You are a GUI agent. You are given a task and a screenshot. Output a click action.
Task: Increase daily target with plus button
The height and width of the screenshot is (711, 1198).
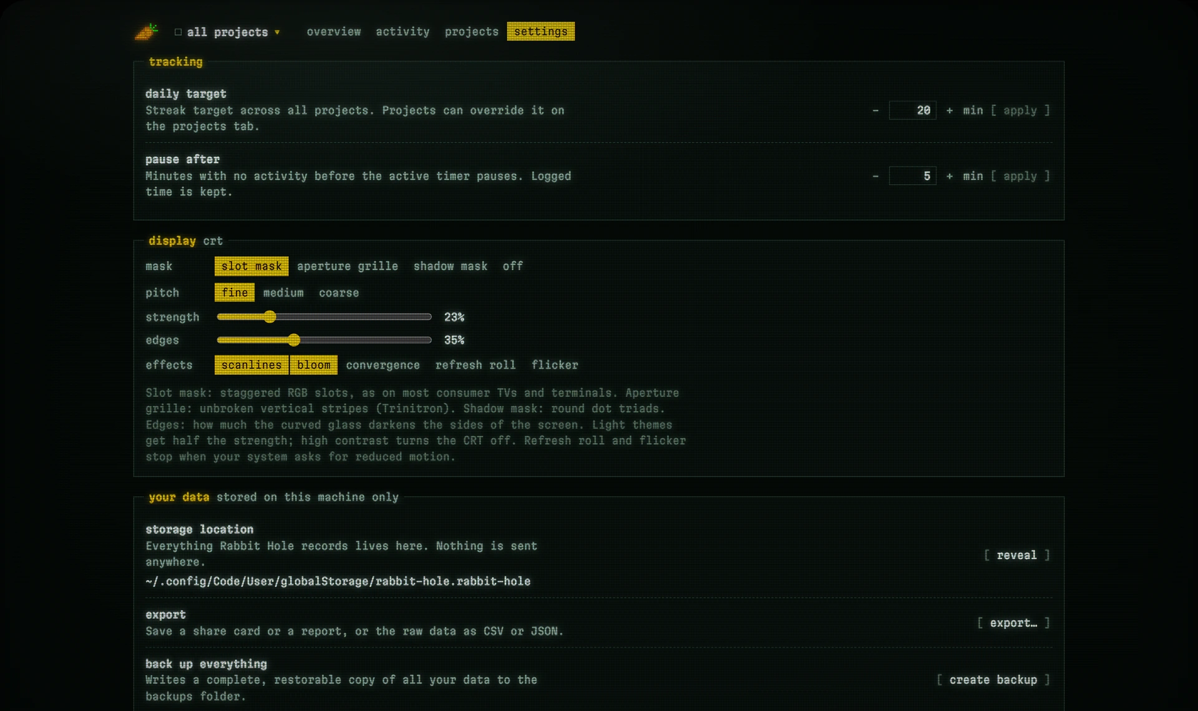pos(950,110)
